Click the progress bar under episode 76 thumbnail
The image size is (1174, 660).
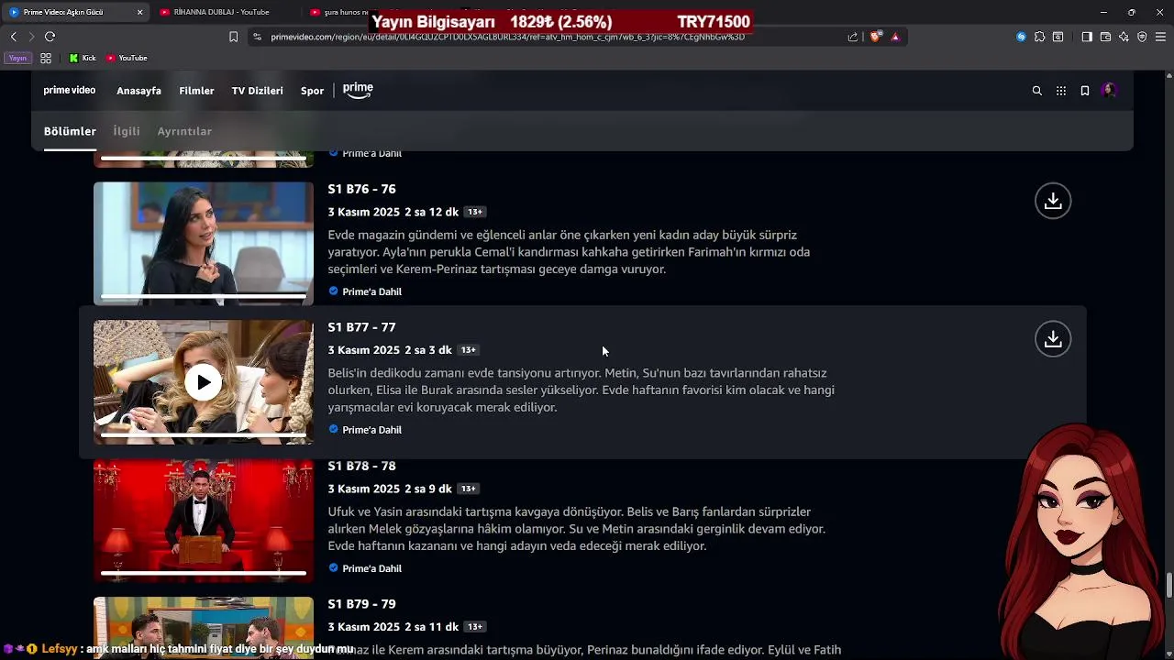pos(203,296)
